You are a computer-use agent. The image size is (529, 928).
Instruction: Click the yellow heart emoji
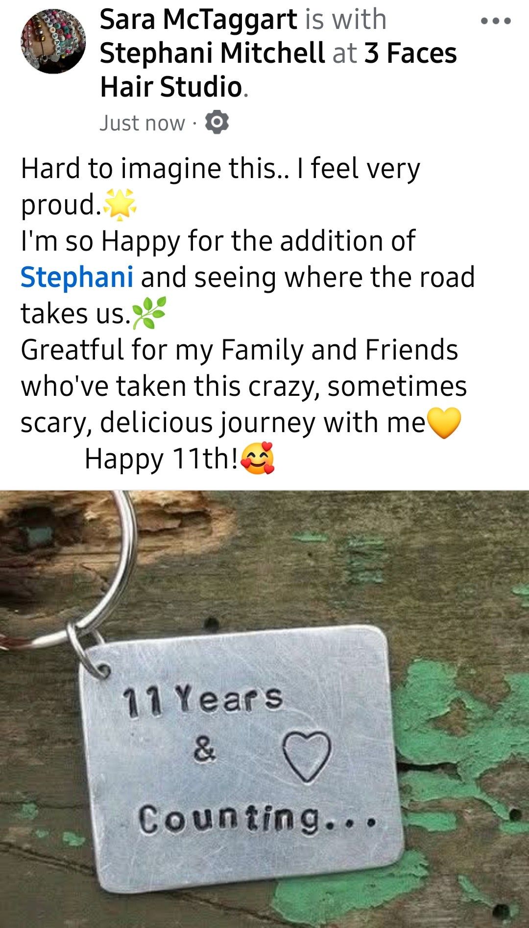pos(444,422)
